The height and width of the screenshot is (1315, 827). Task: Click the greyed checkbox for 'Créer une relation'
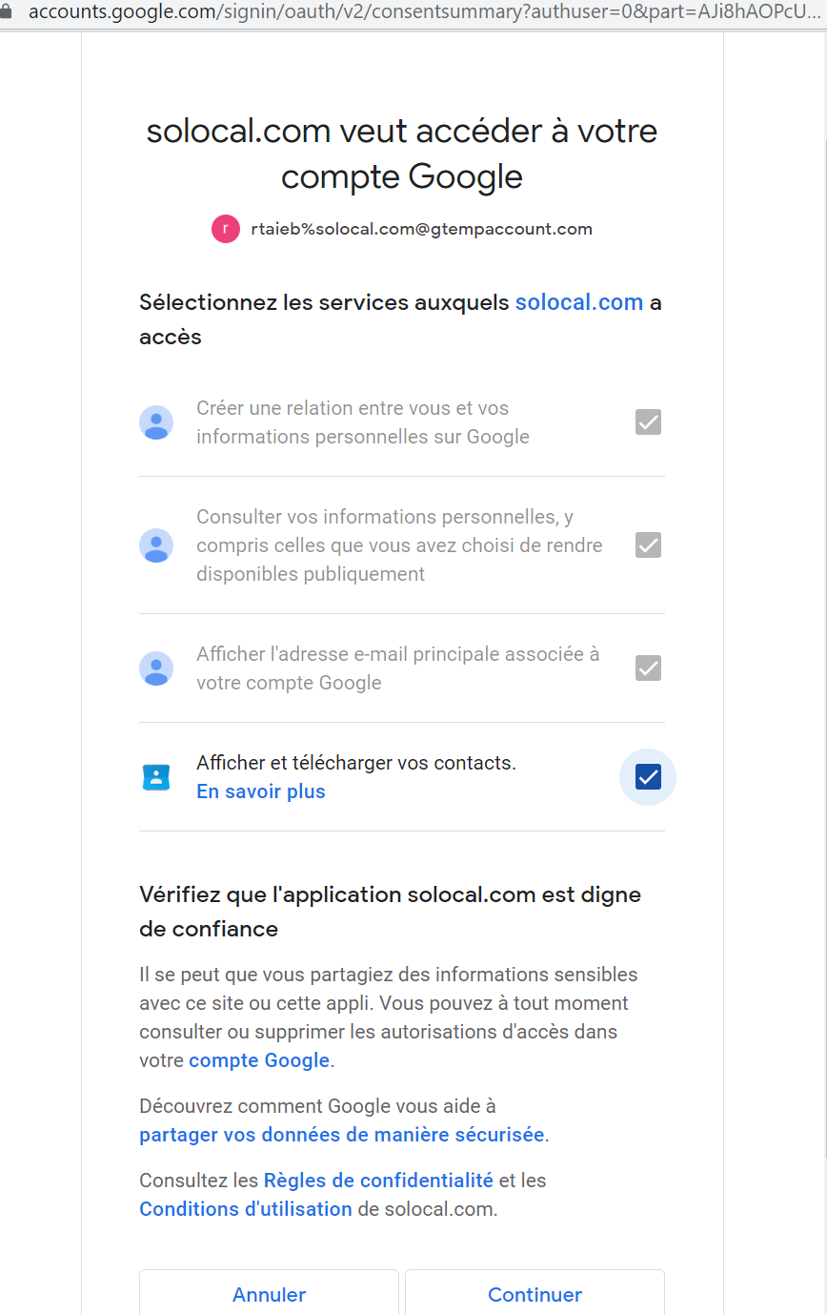[648, 421]
